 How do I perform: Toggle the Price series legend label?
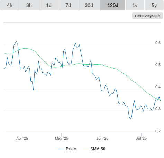tap(71, 149)
